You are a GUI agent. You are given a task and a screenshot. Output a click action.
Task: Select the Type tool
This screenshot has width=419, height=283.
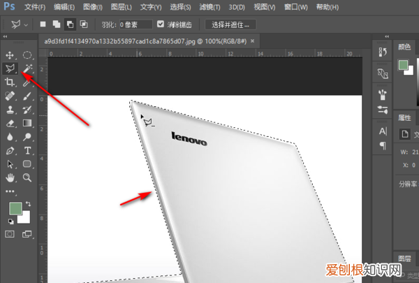click(27, 150)
